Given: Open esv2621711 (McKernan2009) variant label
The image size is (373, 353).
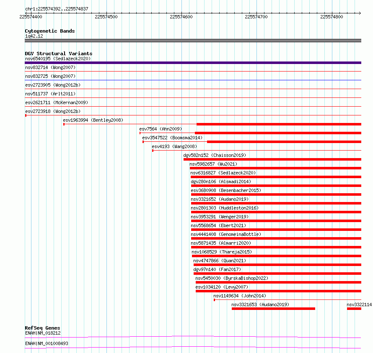Looking at the screenshot, I should pyautogui.click(x=57, y=102).
